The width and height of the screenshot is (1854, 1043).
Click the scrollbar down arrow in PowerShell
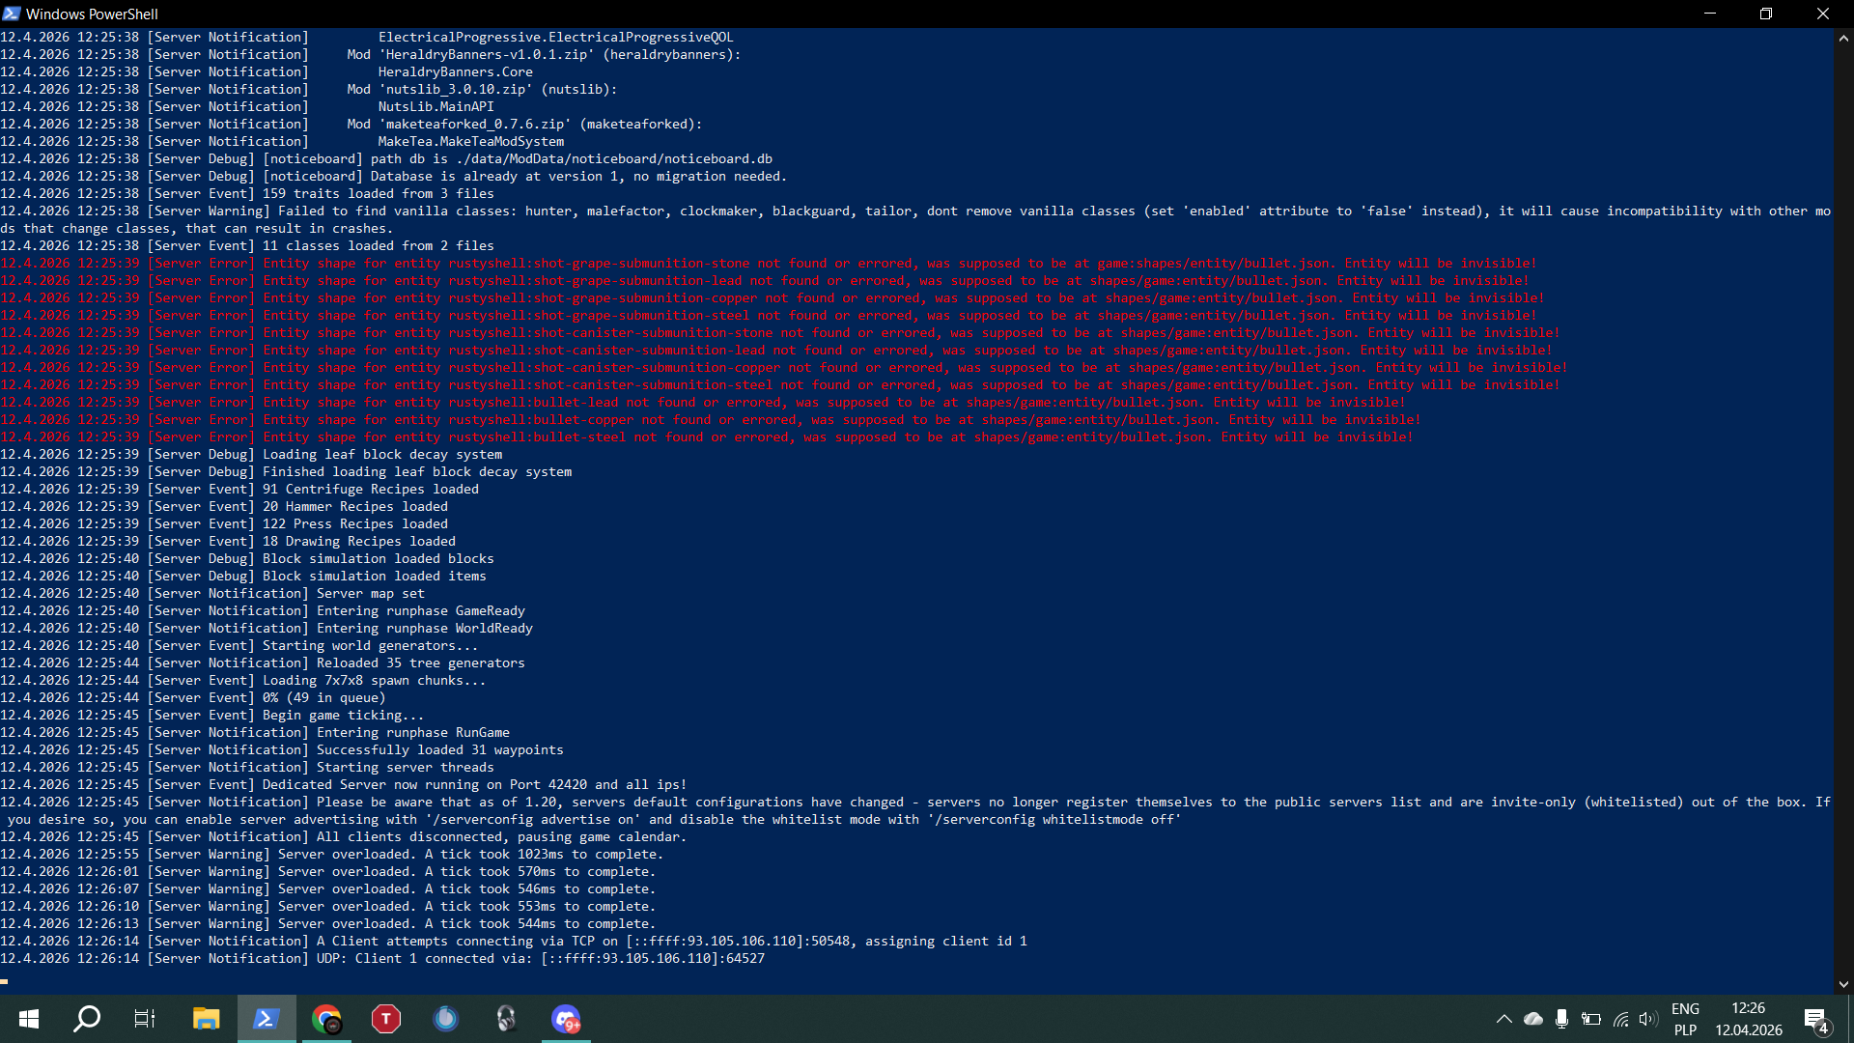[x=1843, y=984]
